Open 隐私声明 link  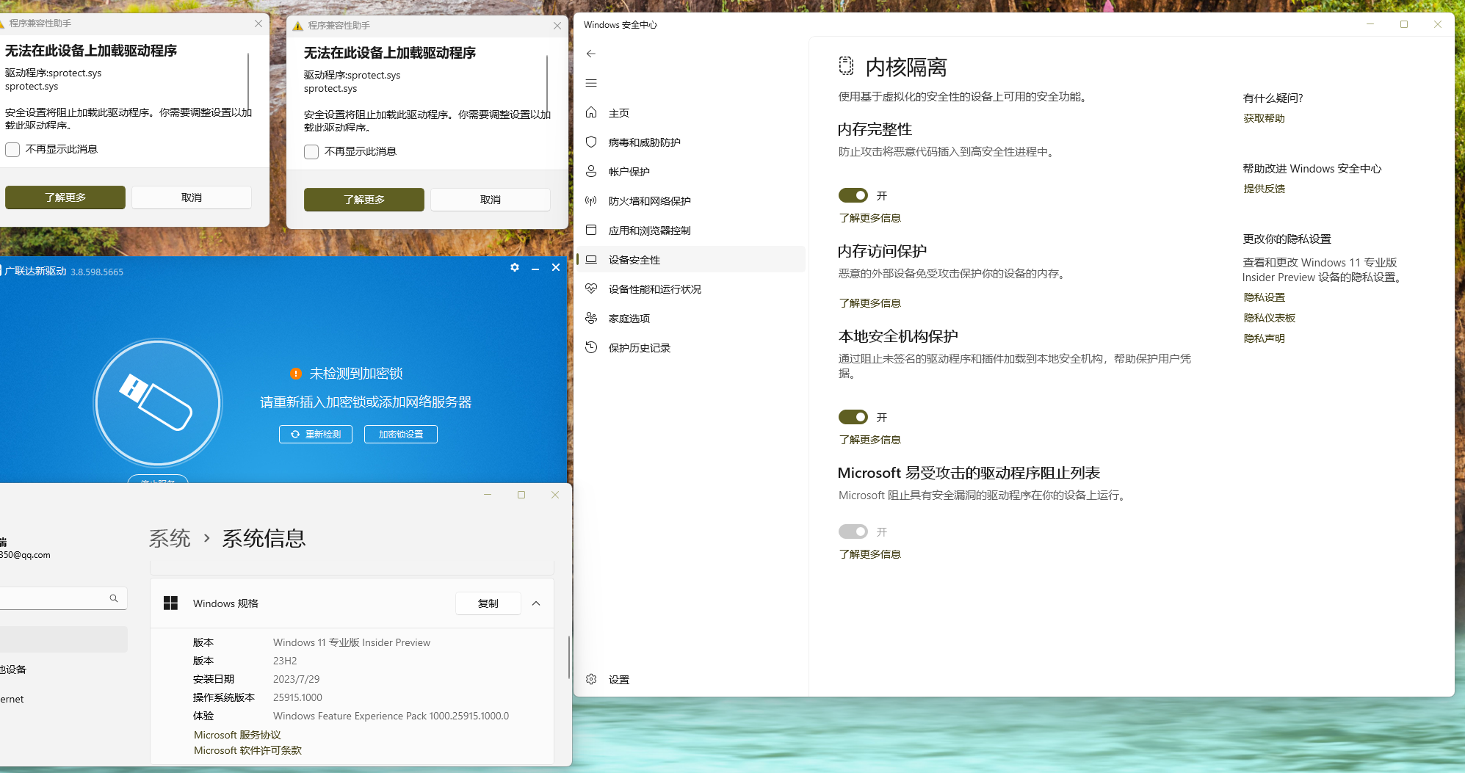pos(1264,338)
